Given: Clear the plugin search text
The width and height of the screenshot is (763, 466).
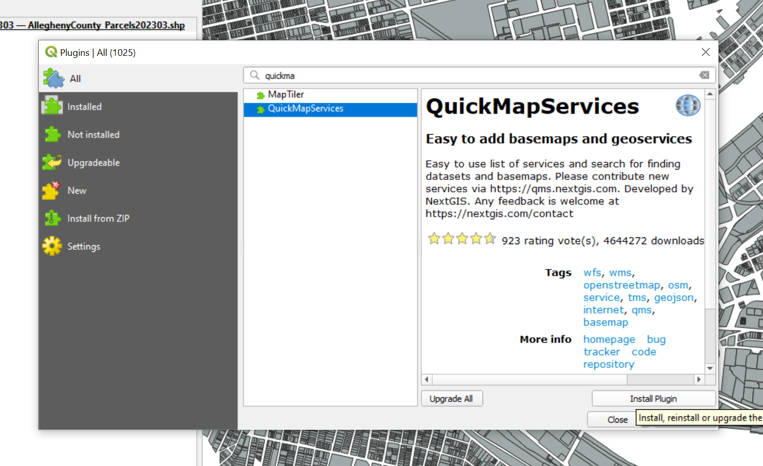Looking at the screenshot, I should coord(705,75).
